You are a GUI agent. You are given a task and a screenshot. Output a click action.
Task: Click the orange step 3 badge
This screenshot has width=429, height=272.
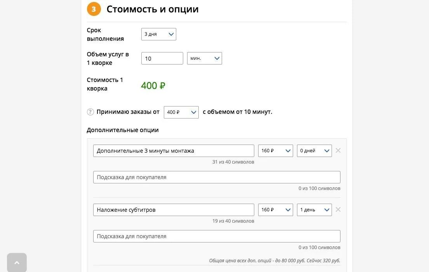coord(94,9)
